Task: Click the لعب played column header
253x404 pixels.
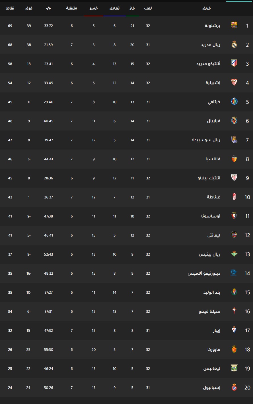Action: point(148,8)
